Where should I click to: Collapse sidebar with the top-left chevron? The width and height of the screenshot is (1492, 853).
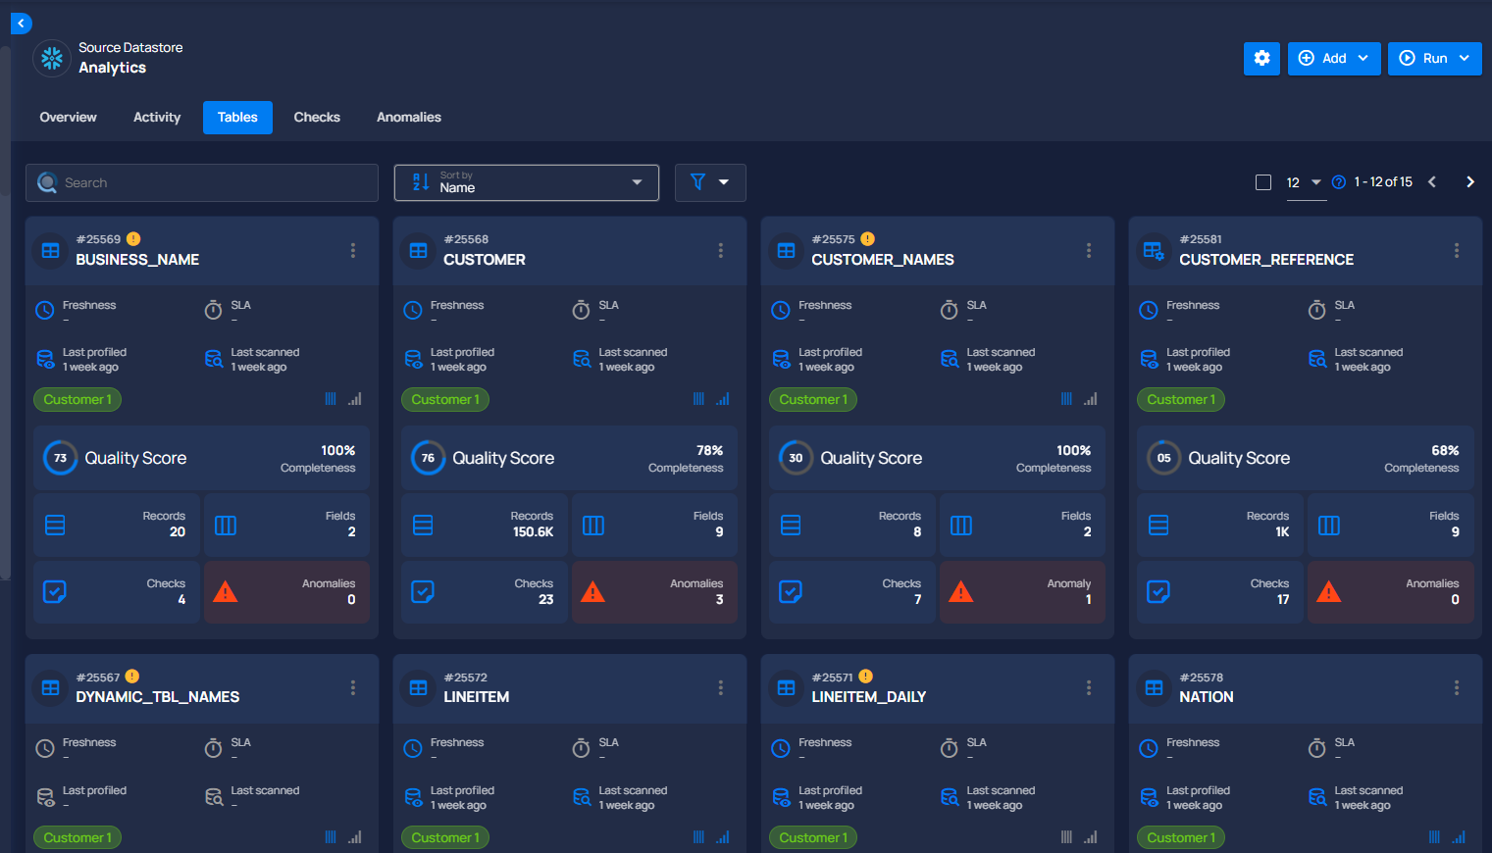click(x=21, y=23)
